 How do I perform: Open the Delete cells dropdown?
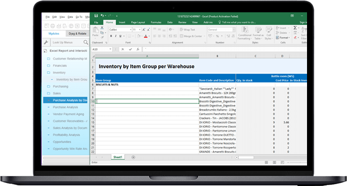click(x=283, y=33)
